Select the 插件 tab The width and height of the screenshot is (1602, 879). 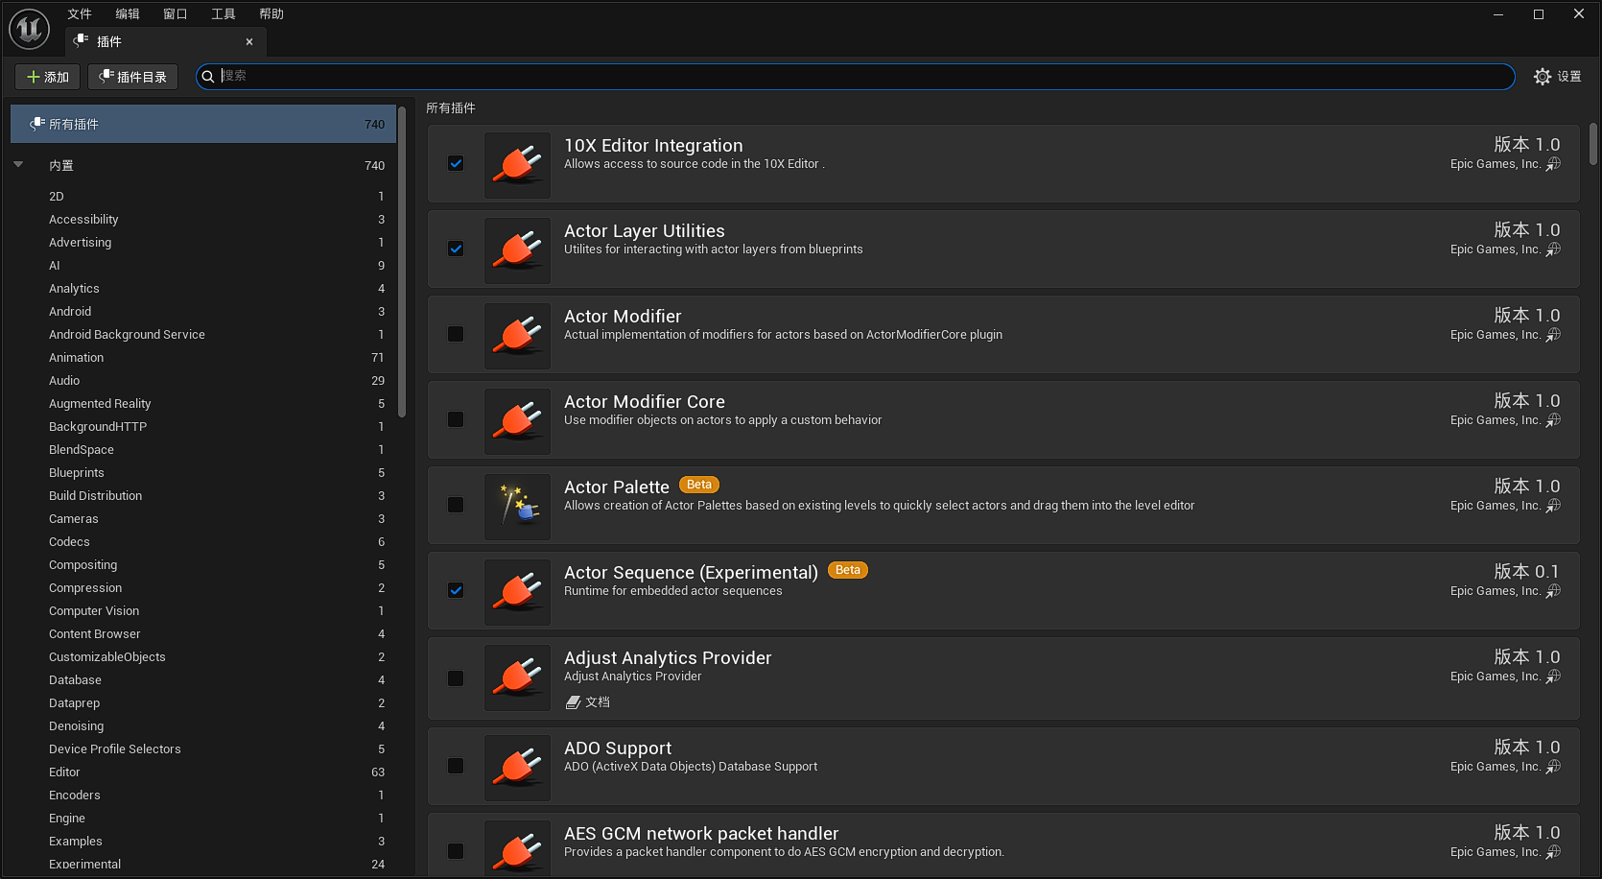[165, 41]
